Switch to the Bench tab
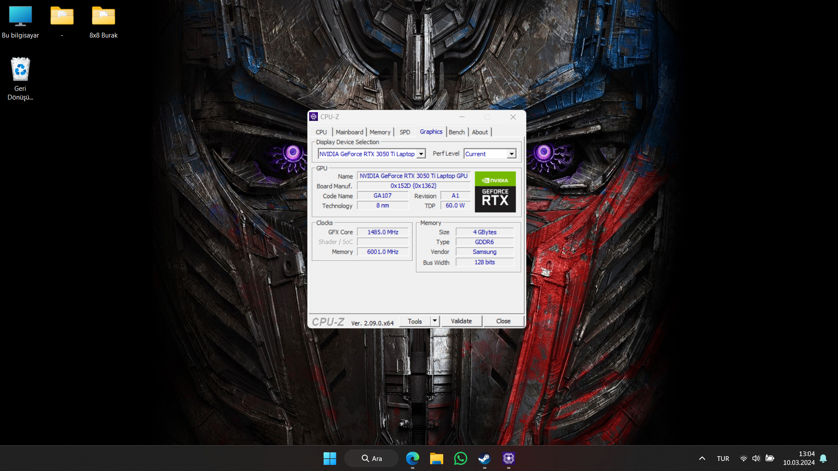The image size is (838, 471). point(457,132)
